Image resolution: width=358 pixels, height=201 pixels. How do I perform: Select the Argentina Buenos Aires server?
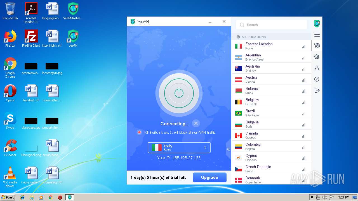pyautogui.click(x=271, y=57)
